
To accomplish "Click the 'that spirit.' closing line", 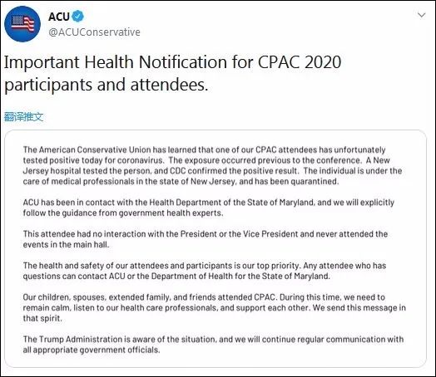I will pyautogui.click(x=42, y=318).
